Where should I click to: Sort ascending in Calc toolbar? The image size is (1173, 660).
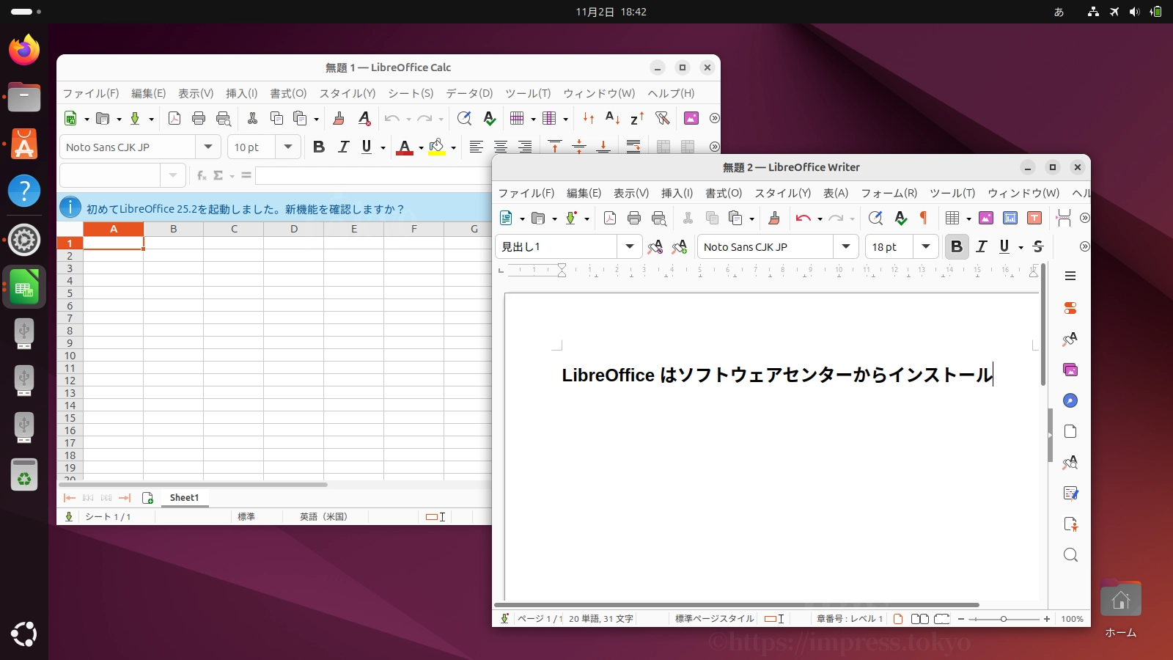(x=612, y=118)
